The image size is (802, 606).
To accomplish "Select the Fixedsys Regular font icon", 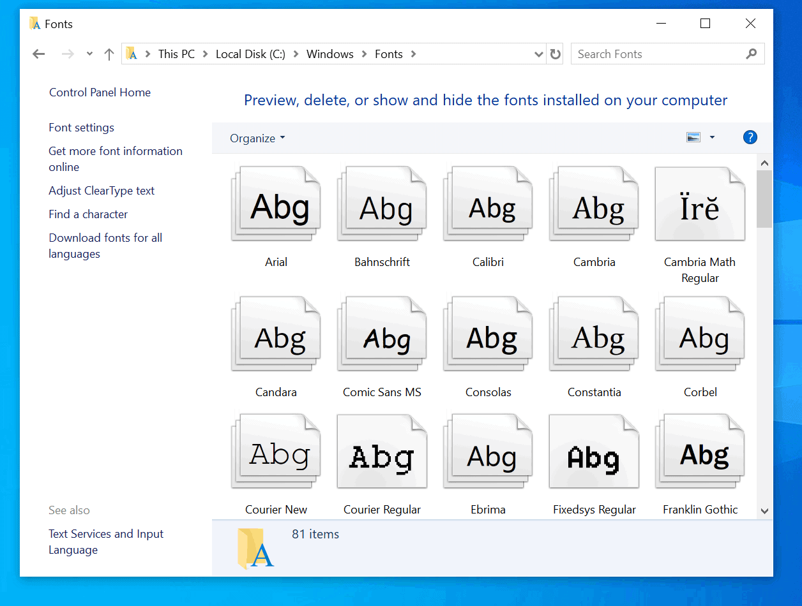I will (x=594, y=451).
